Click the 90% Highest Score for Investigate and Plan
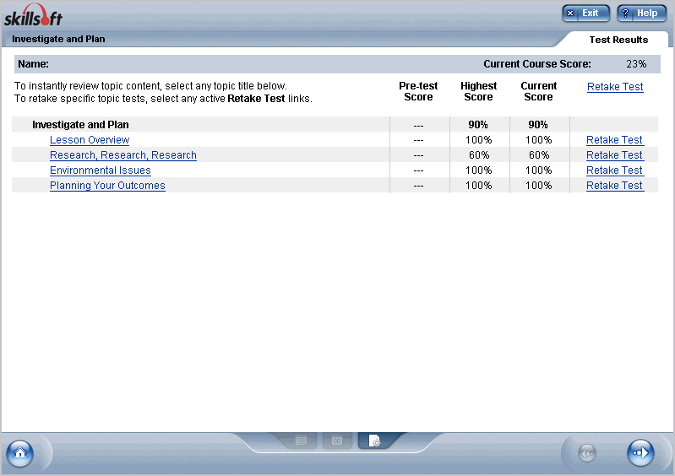 478,125
